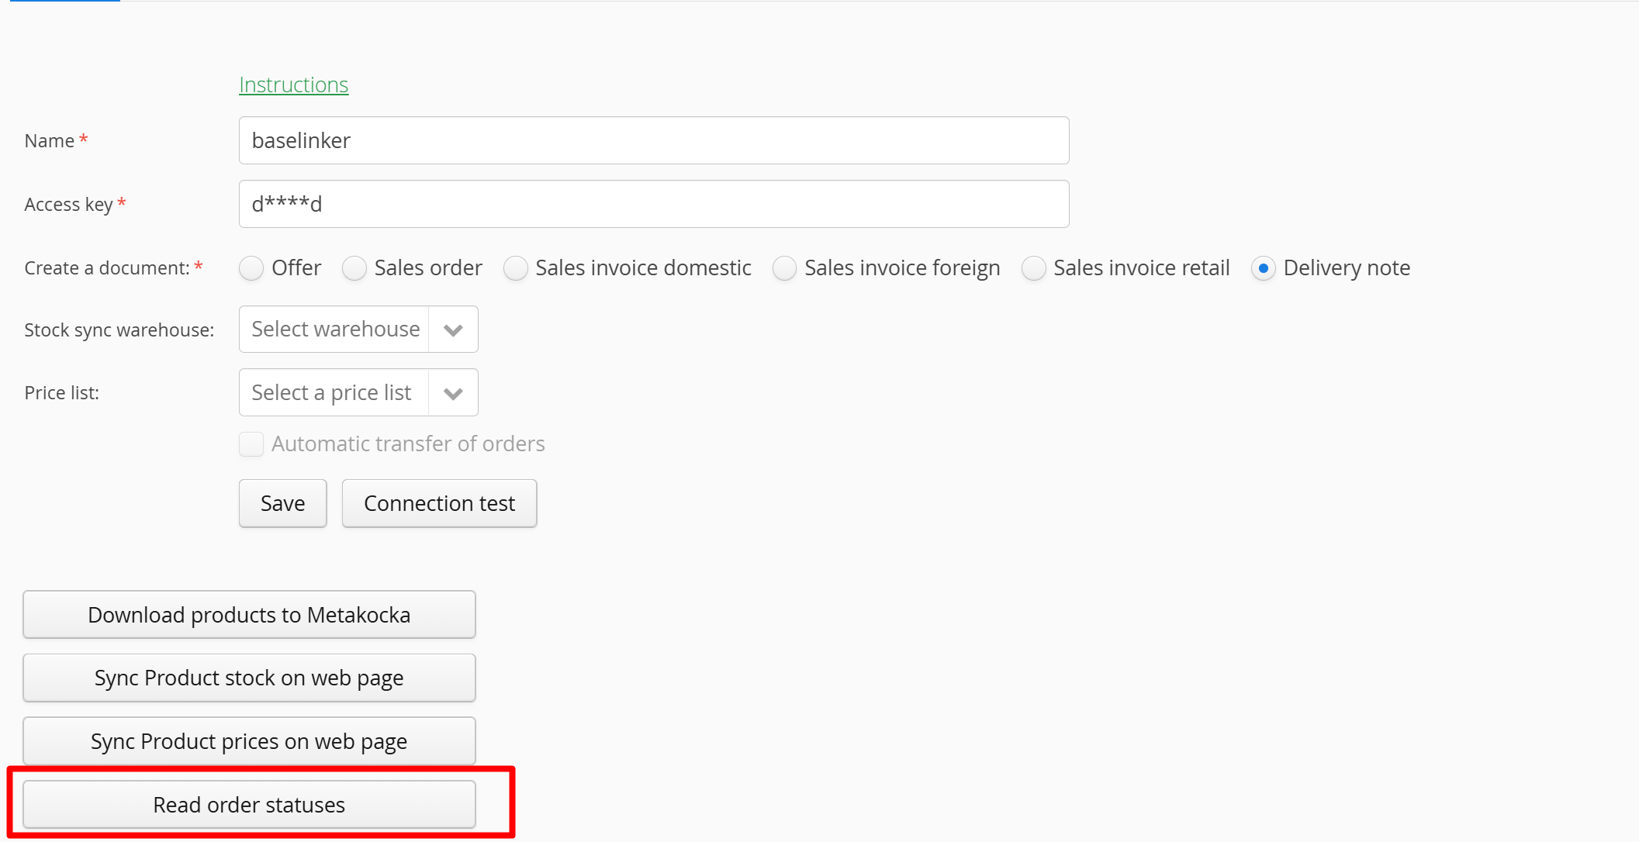This screenshot has height=842, width=1639.
Task: Select Sales invoice domestic radio button
Action: pos(516,268)
